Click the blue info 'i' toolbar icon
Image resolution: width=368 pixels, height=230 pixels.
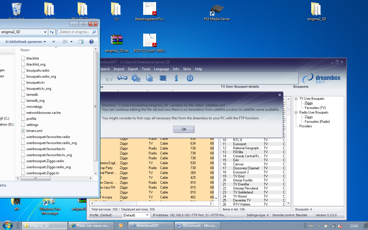tap(177, 78)
